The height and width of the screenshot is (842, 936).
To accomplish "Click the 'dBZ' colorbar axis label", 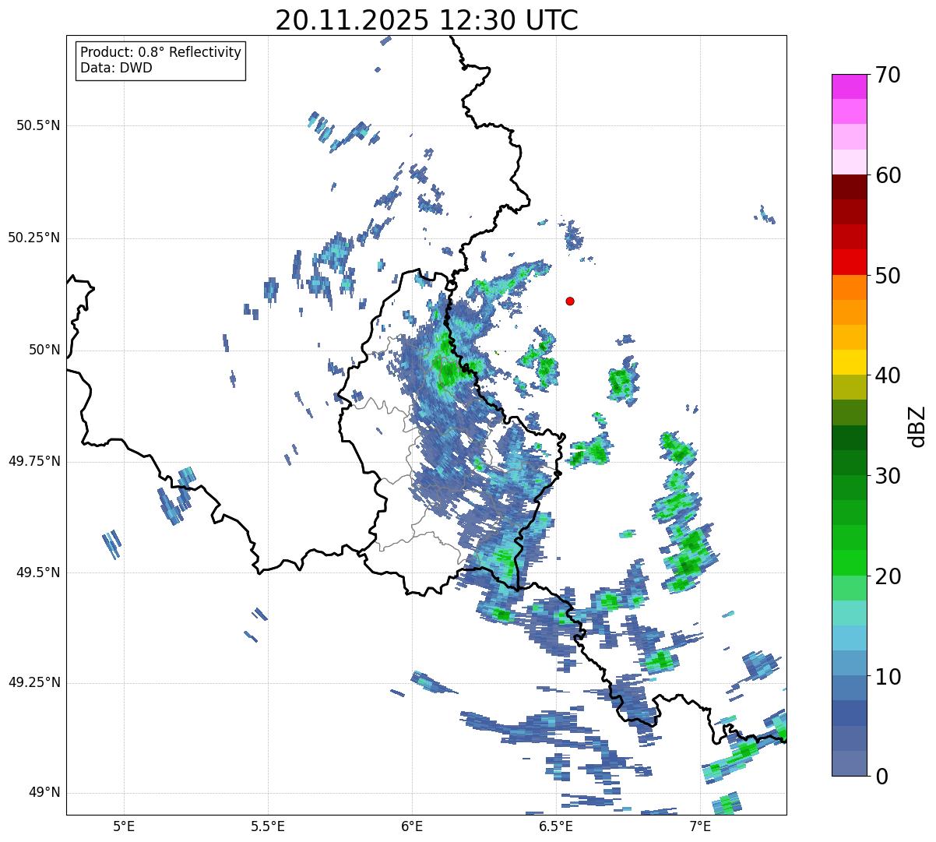I will (917, 425).
